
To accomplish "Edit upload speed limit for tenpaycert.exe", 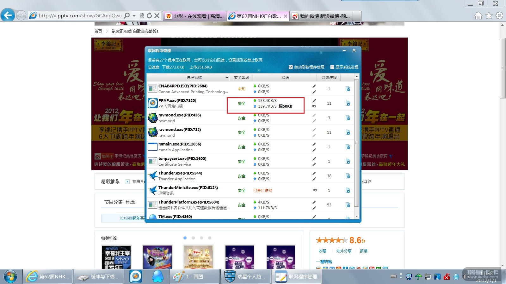I will pos(314,164).
